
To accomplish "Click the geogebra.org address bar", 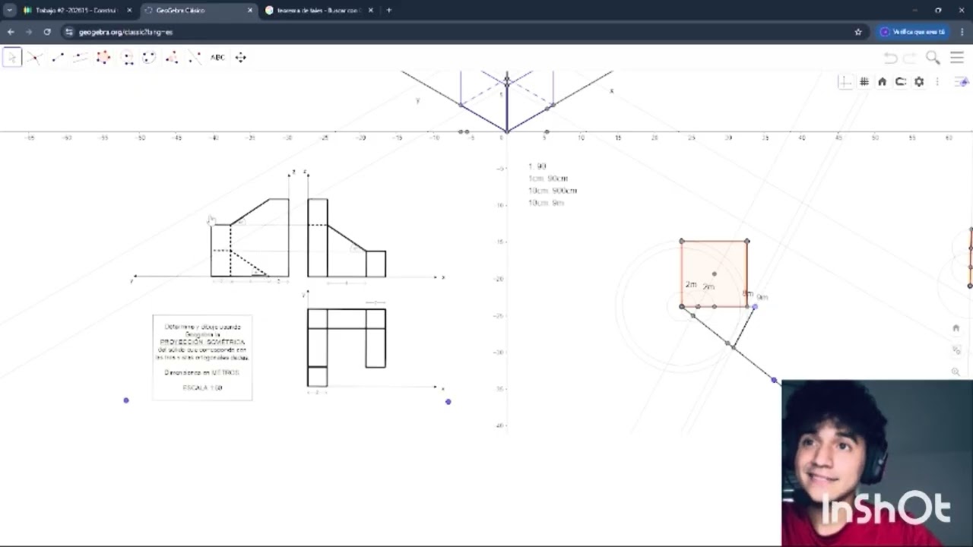I will click(456, 32).
